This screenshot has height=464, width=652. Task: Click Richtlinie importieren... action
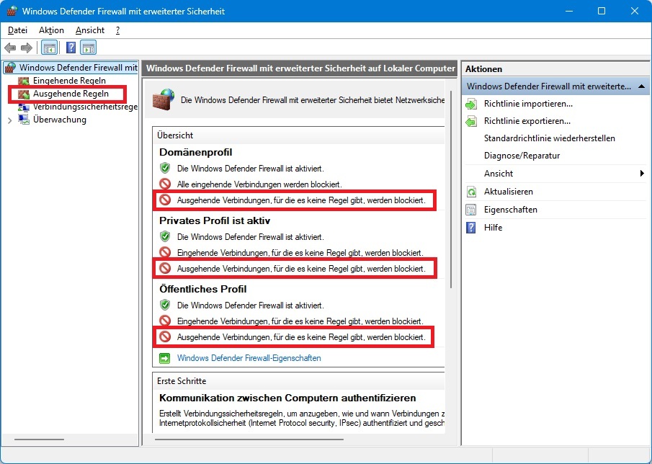[x=528, y=104]
